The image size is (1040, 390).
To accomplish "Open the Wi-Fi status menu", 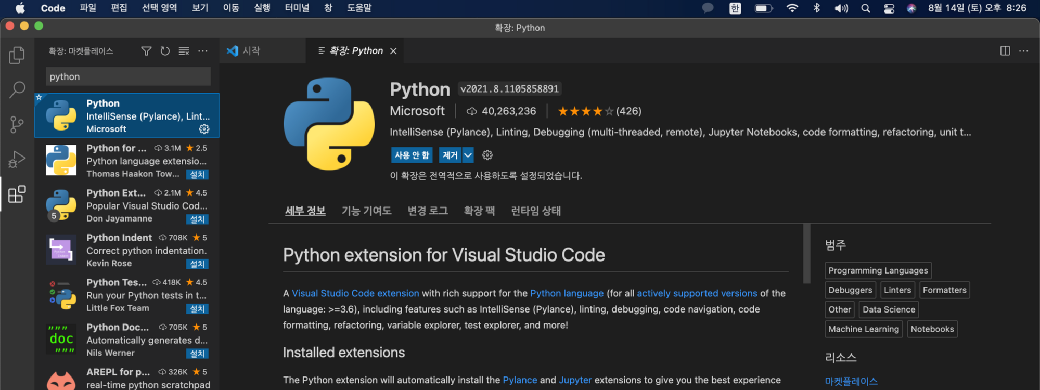I will click(792, 8).
